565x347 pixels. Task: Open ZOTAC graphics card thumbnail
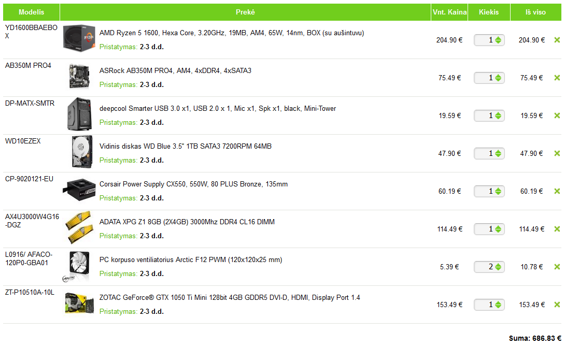pyautogui.click(x=79, y=303)
